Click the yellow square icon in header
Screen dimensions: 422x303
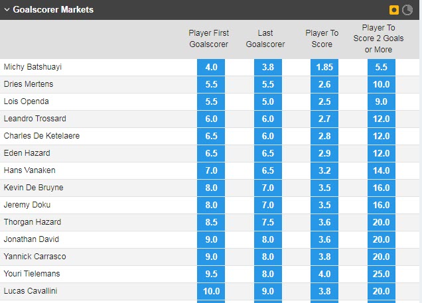pos(394,10)
